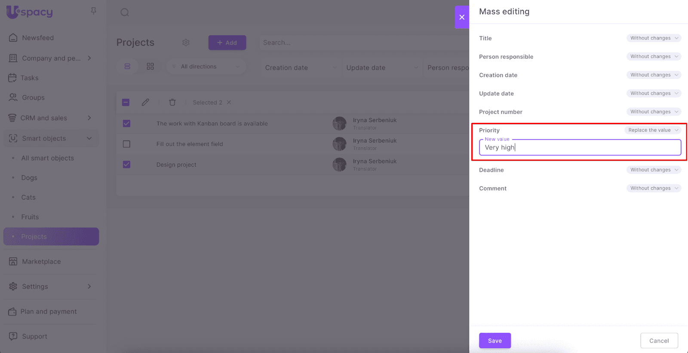Switch to list view icon
This screenshot has width=688, height=353.
pyautogui.click(x=127, y=67)
